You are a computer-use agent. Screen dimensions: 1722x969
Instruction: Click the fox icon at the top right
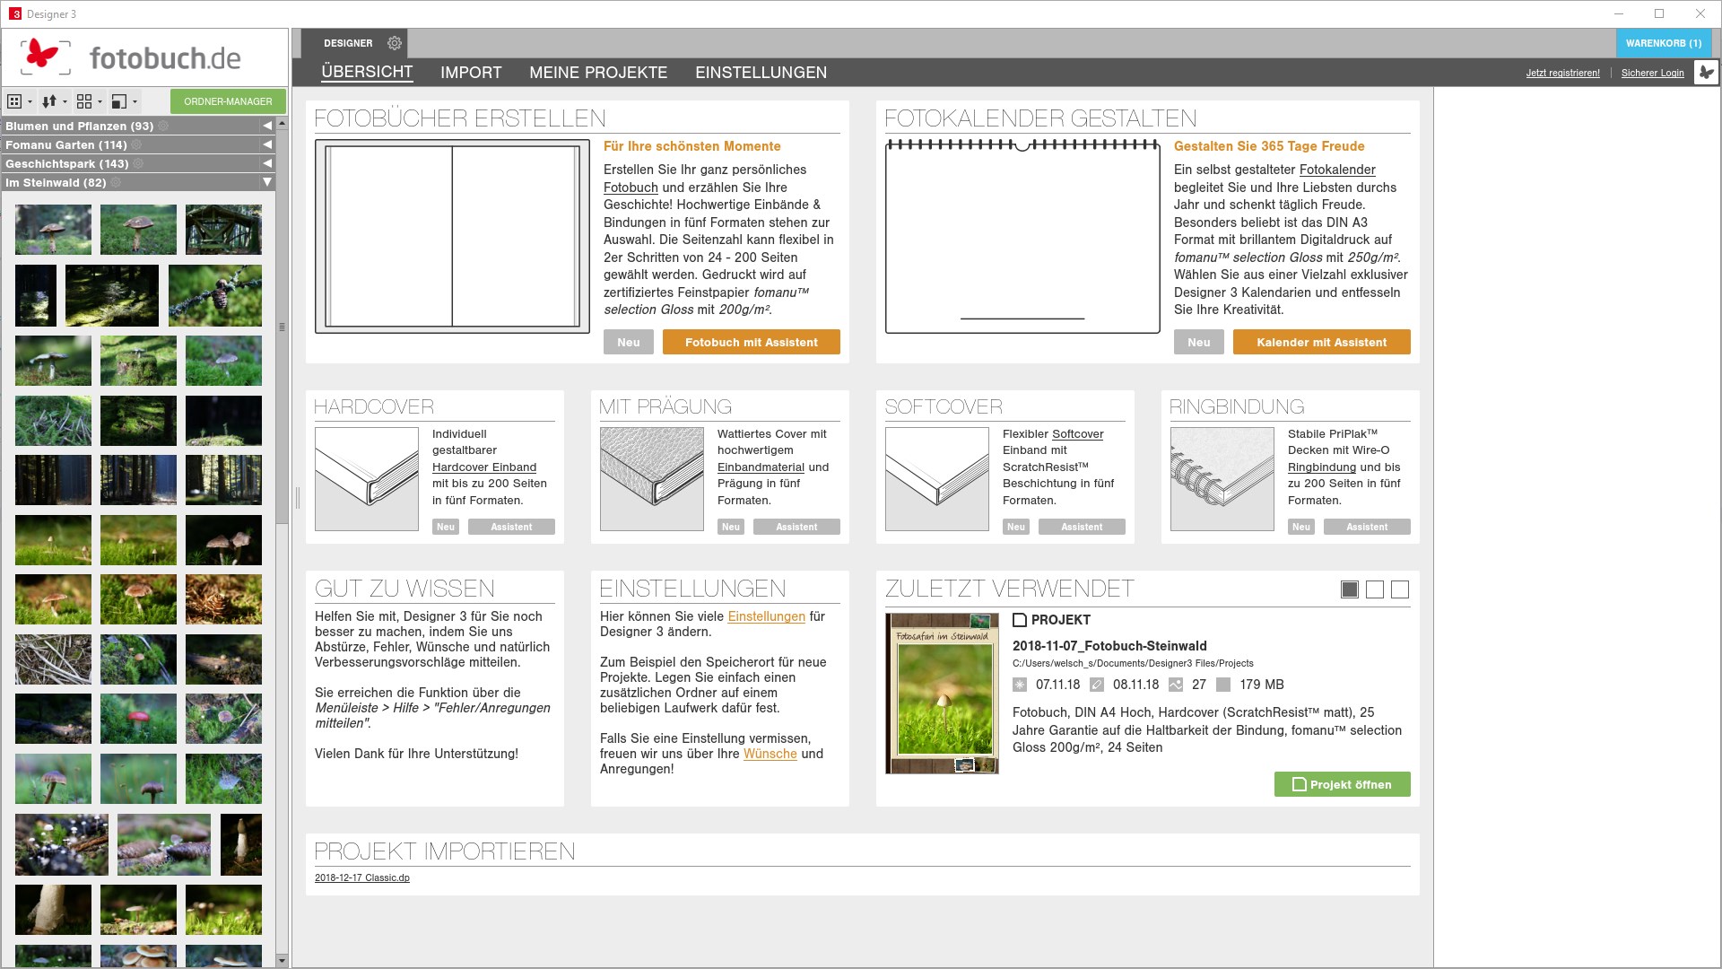tap(1705, 71)
